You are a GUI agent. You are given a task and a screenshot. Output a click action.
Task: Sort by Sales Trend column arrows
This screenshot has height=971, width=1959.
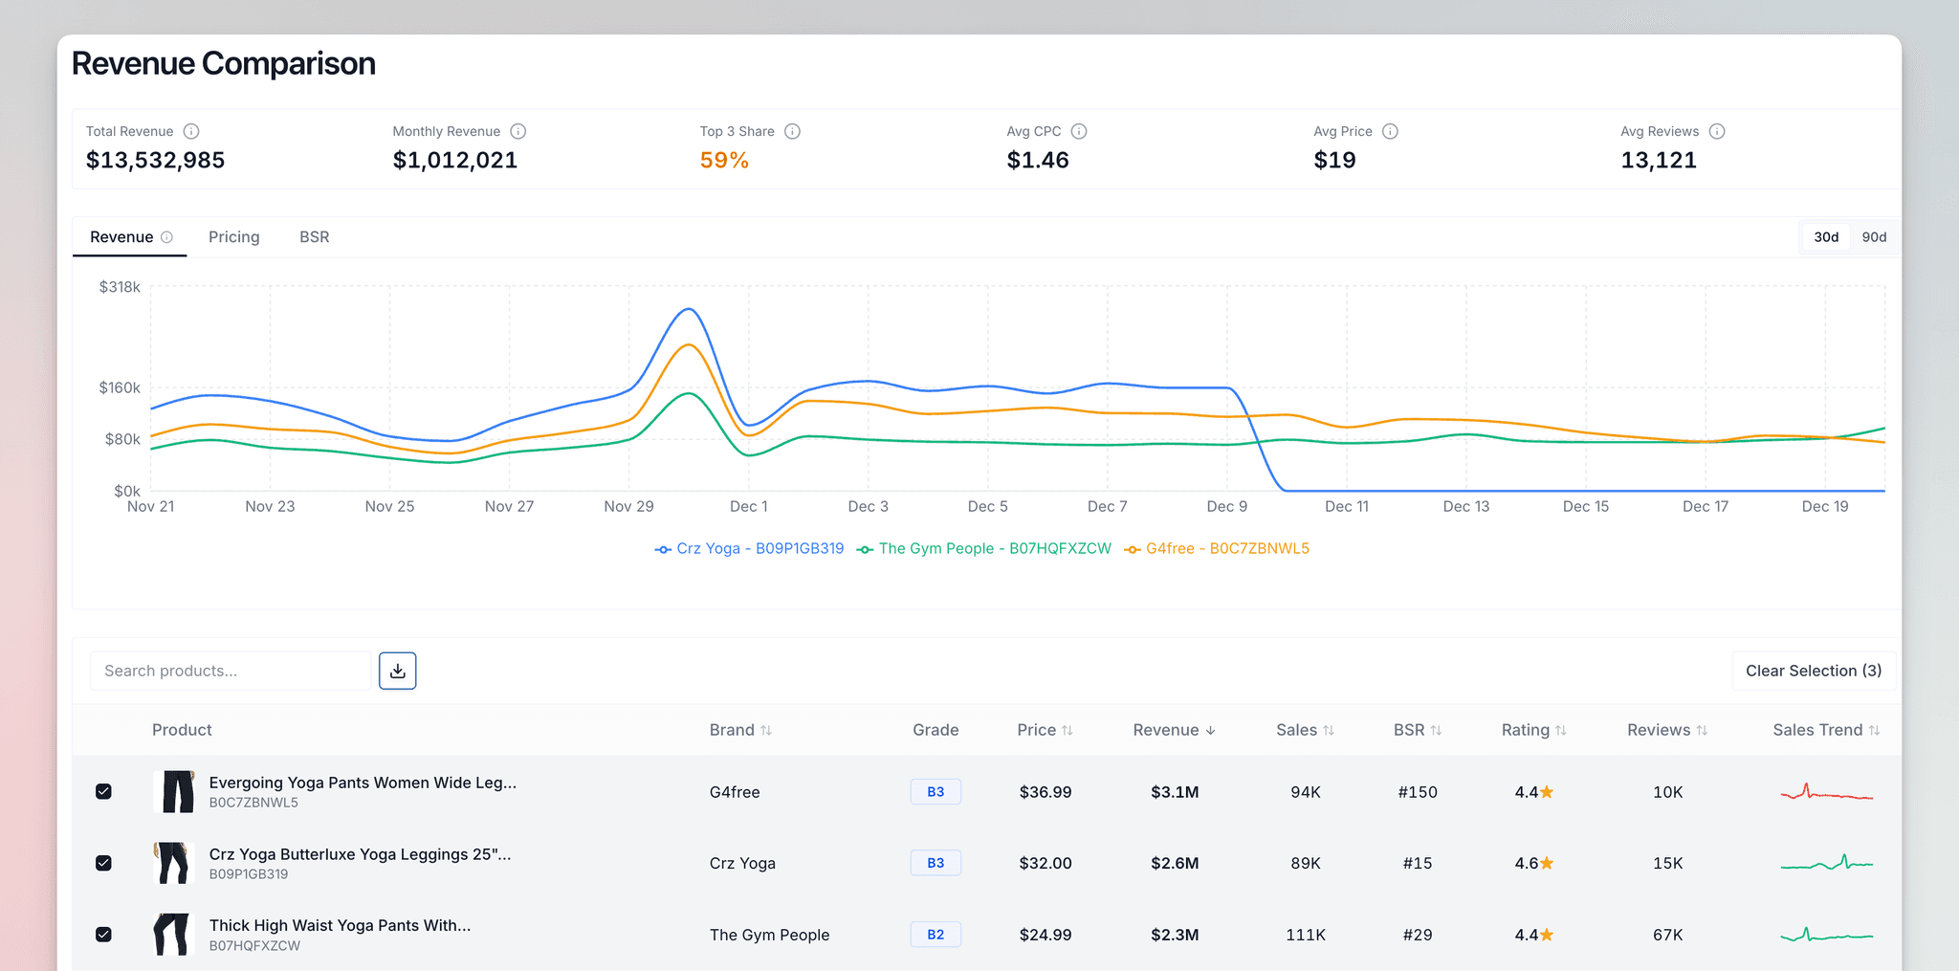[x=1874, y=730]
